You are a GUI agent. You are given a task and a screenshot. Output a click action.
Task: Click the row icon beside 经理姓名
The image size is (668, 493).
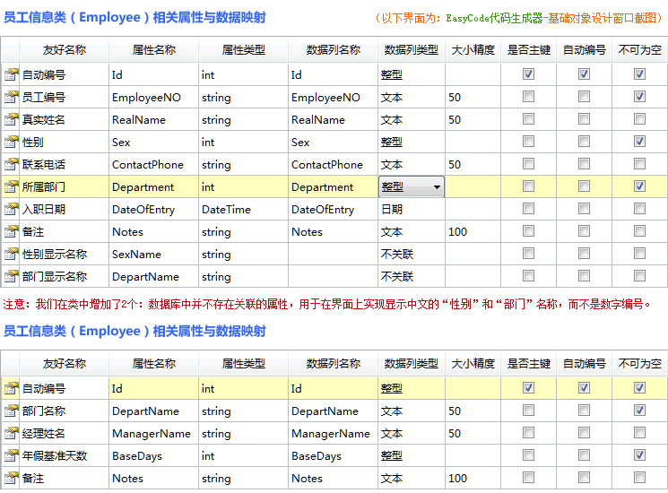[11, 434]
